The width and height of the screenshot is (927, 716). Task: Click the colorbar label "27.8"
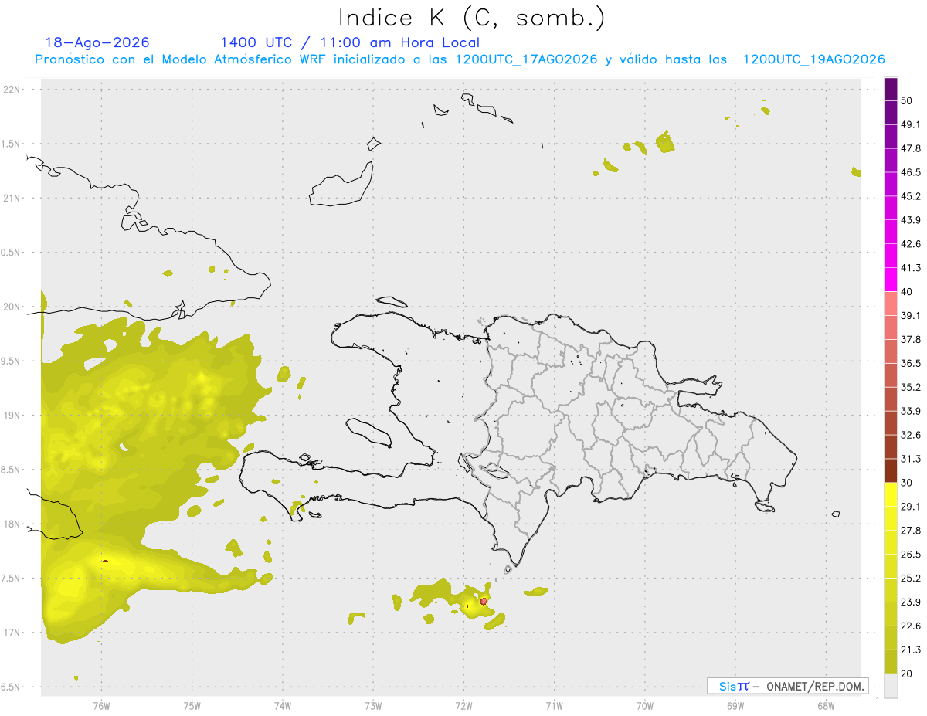tap(911, 531)
